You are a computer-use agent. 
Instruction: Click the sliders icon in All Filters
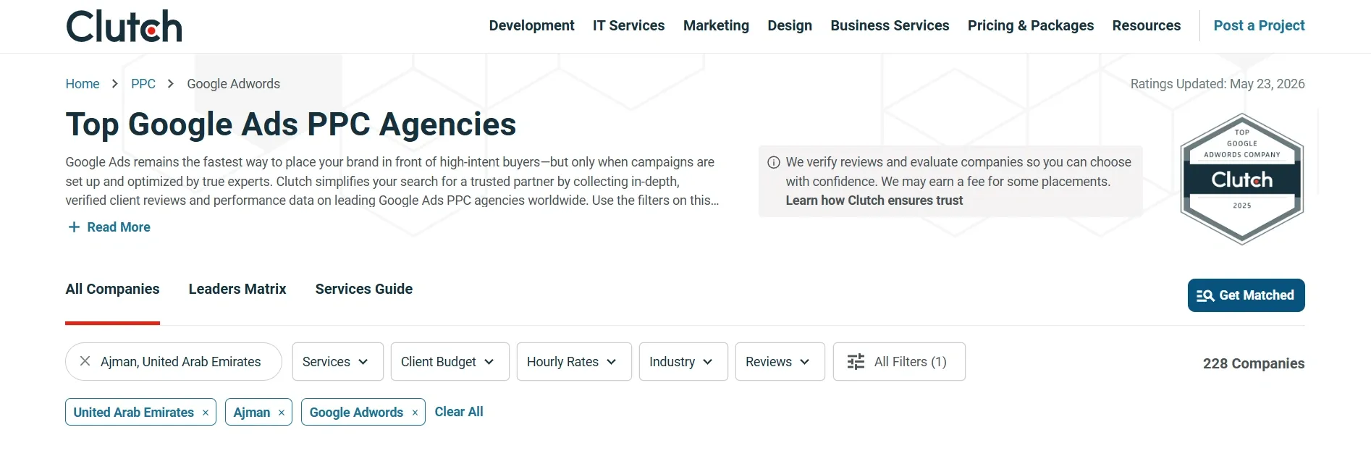856,361
